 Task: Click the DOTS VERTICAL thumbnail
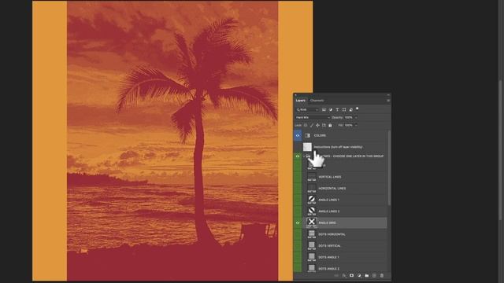tap(312, 246)
